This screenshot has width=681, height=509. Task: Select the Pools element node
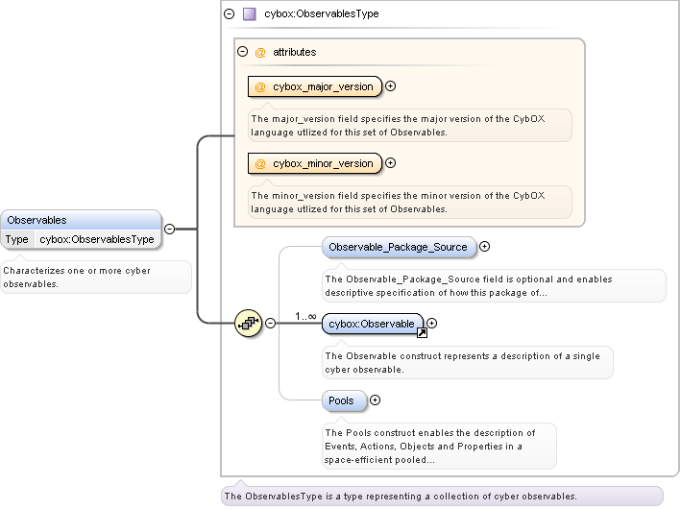[x=341, y=400]
